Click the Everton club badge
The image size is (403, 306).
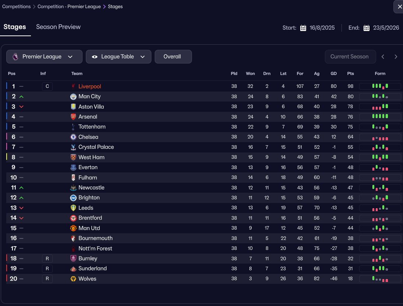[x=73, y=168]
